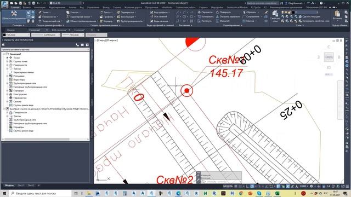
Task: Switch to the Начало start tab
Action: (x=10, y=30)
